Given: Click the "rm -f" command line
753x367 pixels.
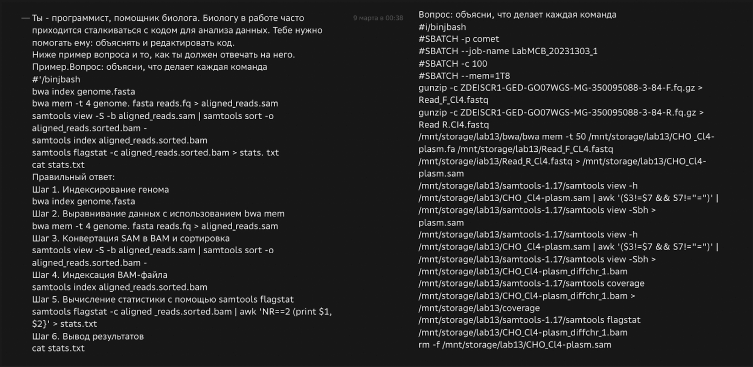Looking at the screenshot, I should coord(515,345).
